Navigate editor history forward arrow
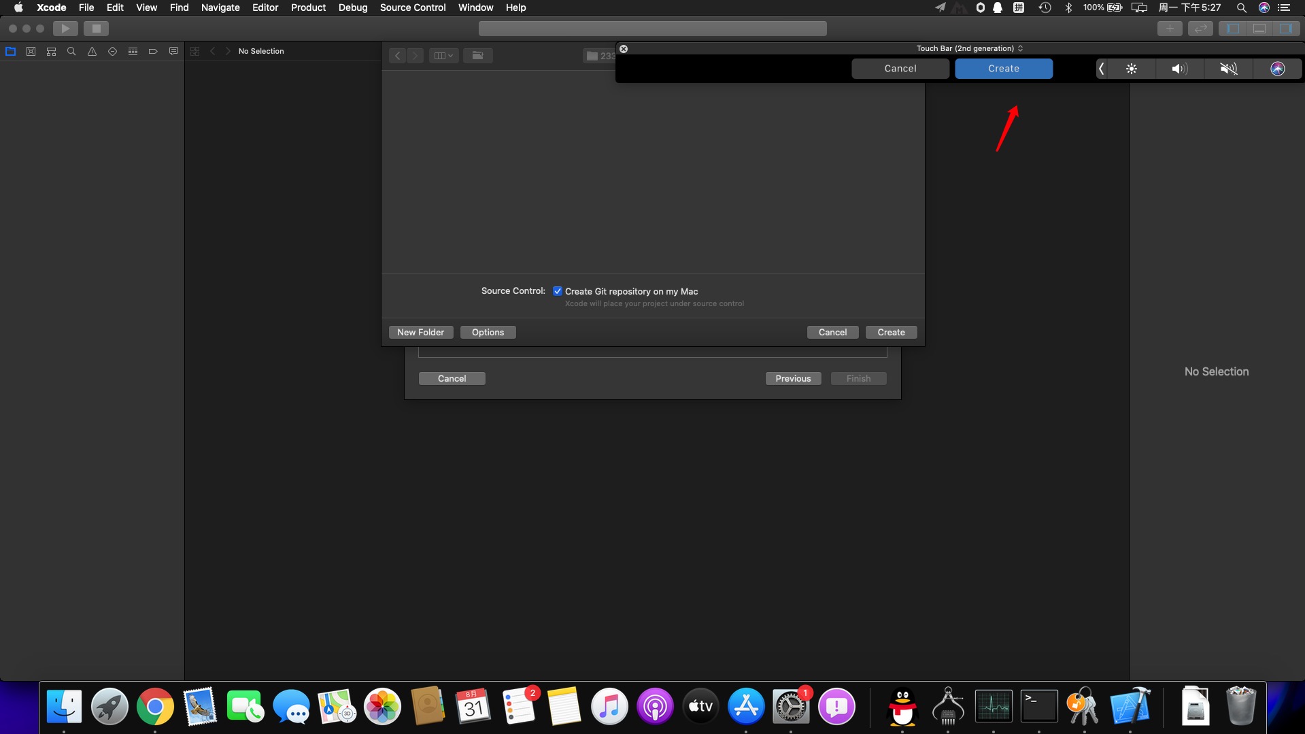Viewport: 1305px width, 734px height. pos(228,51)
